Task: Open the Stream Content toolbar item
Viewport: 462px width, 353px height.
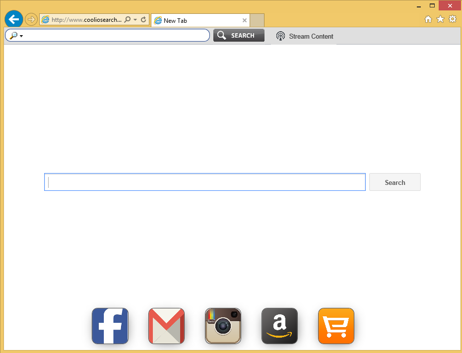Action: tap(304, 36)
